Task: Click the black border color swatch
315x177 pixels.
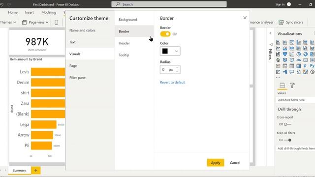Action: (165, 51)
